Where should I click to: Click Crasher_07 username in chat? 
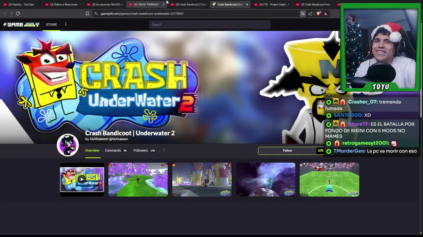click(363, 102)
